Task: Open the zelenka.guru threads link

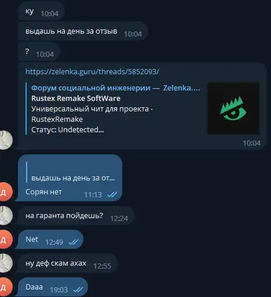Action: coord(92,72)
